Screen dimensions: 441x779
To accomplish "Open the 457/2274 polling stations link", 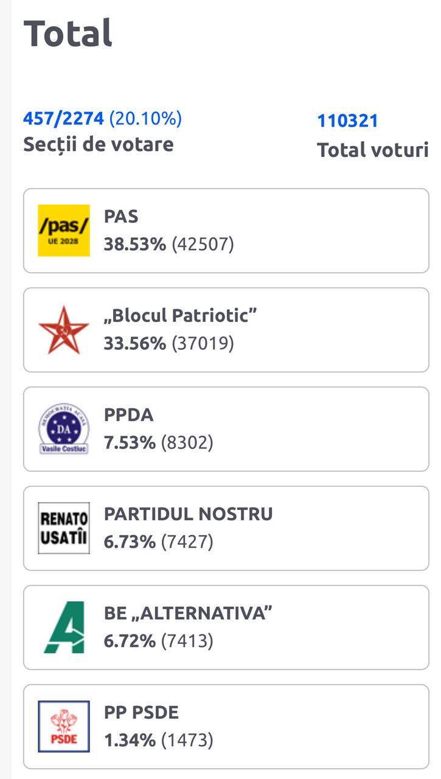I will click(x=63, y=118).
